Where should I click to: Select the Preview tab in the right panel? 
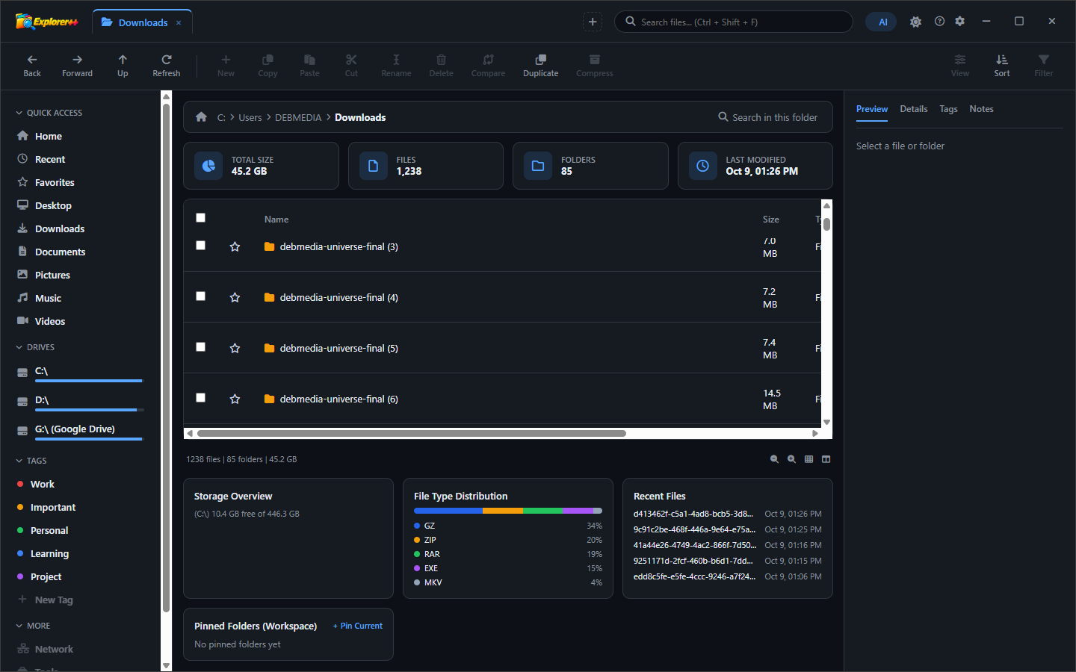[872, 109]
